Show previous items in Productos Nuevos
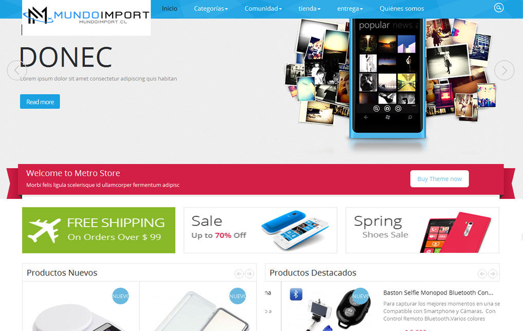 tap(239, 274)
